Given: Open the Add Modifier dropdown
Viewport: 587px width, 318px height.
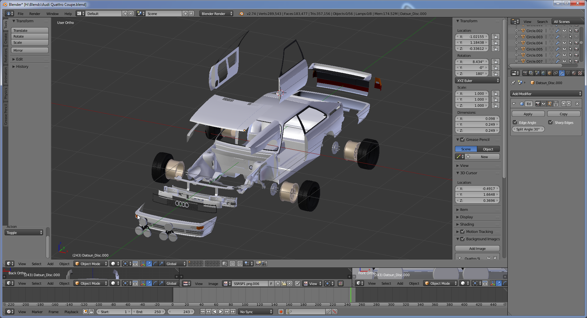Looking at the screenshot, I should 546,94.
